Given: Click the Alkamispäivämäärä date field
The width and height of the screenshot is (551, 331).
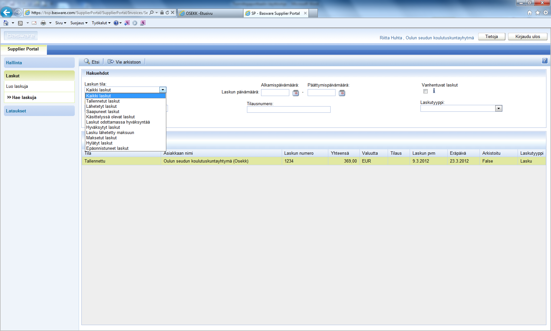Looking at the screenshot, I should 275,93.
